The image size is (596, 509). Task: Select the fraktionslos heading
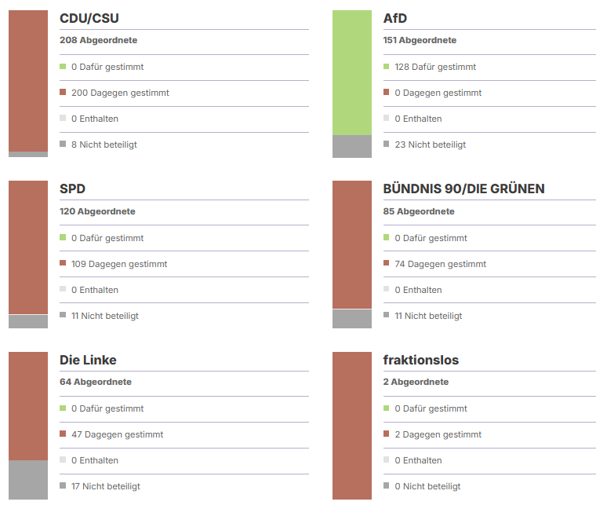tap(420, 360)
